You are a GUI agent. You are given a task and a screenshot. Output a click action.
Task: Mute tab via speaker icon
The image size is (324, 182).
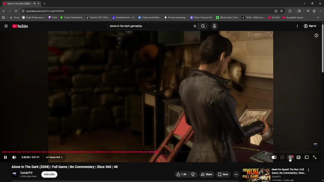click(x=34, y=4)
